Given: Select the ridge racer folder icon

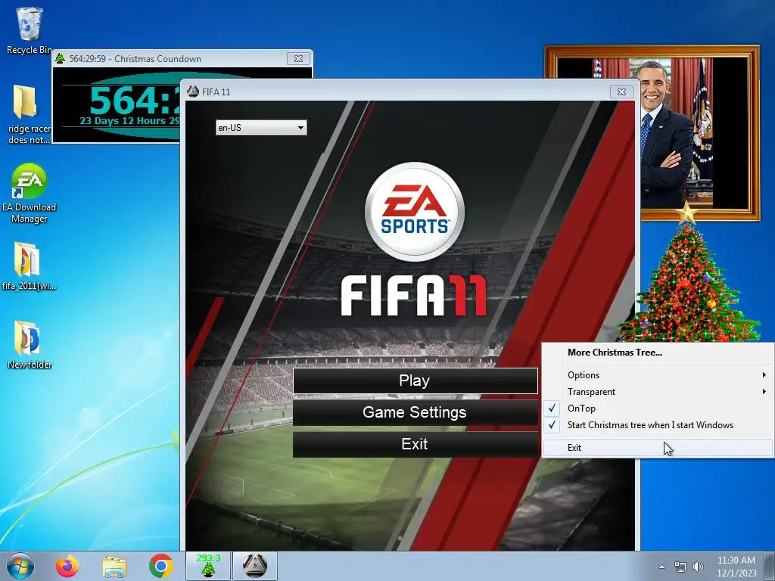Looking at the screenshot, I should click(x=29, y=113).
